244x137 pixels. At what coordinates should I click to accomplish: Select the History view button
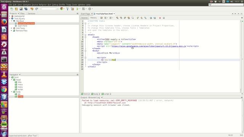93,18
